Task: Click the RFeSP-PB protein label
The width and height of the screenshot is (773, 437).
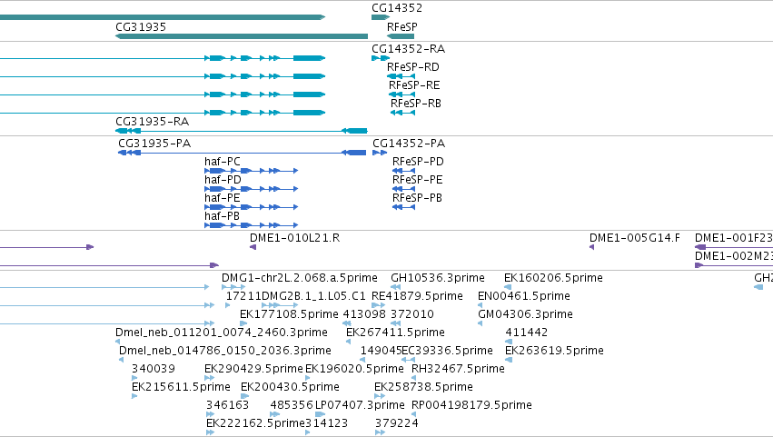Action: (x=417, y=198)
